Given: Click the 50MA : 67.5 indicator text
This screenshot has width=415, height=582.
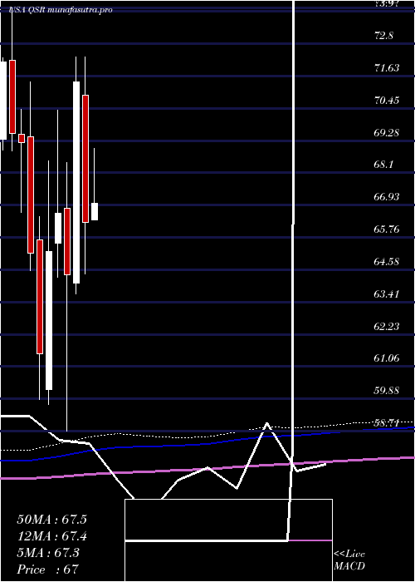Looking at the screenshot, I should coord(51,520).
